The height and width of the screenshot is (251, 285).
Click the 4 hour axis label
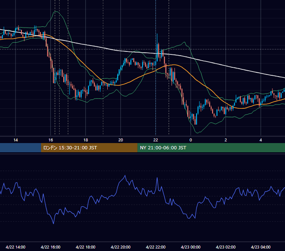(261, 140)
